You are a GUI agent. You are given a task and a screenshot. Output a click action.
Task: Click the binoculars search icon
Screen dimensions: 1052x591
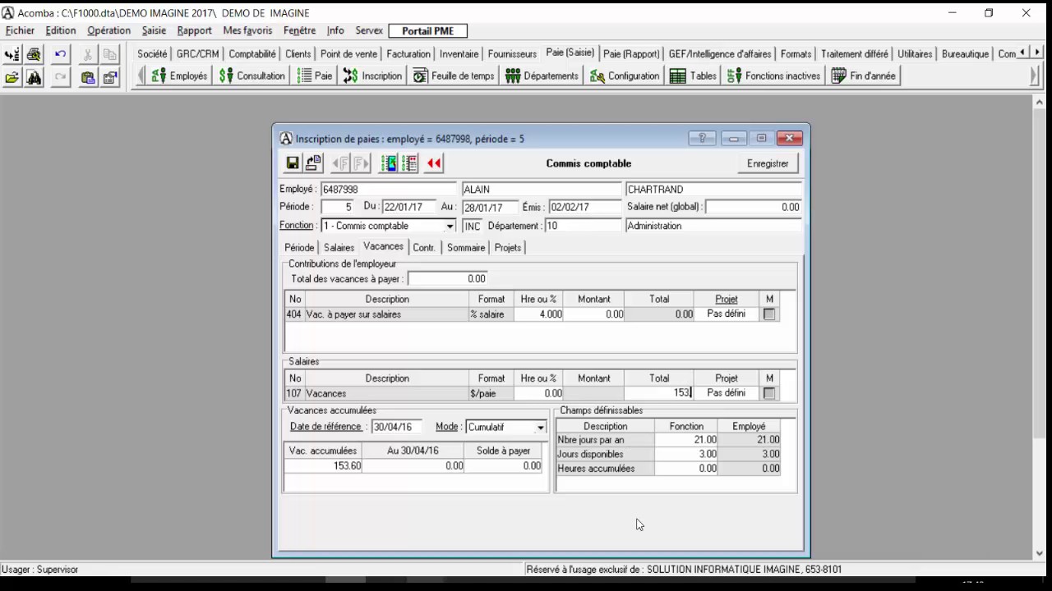(x=34, y=77)
